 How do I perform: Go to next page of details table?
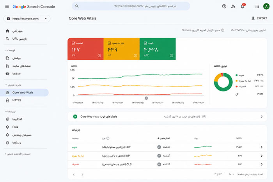(x=82, y=174)
